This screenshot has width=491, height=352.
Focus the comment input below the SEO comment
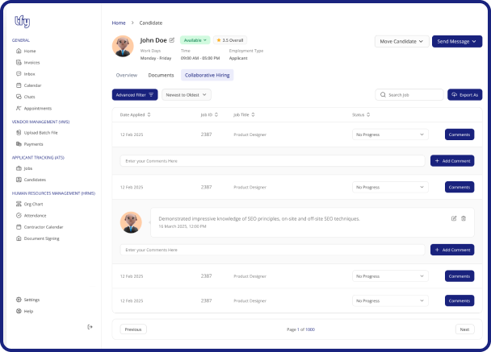coord(272,250)
